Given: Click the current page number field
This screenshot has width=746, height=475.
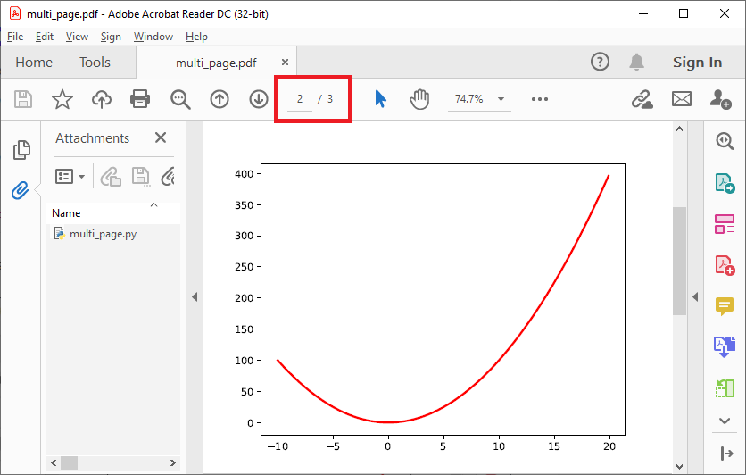Looking at the screenshot, I should [300, 99].
